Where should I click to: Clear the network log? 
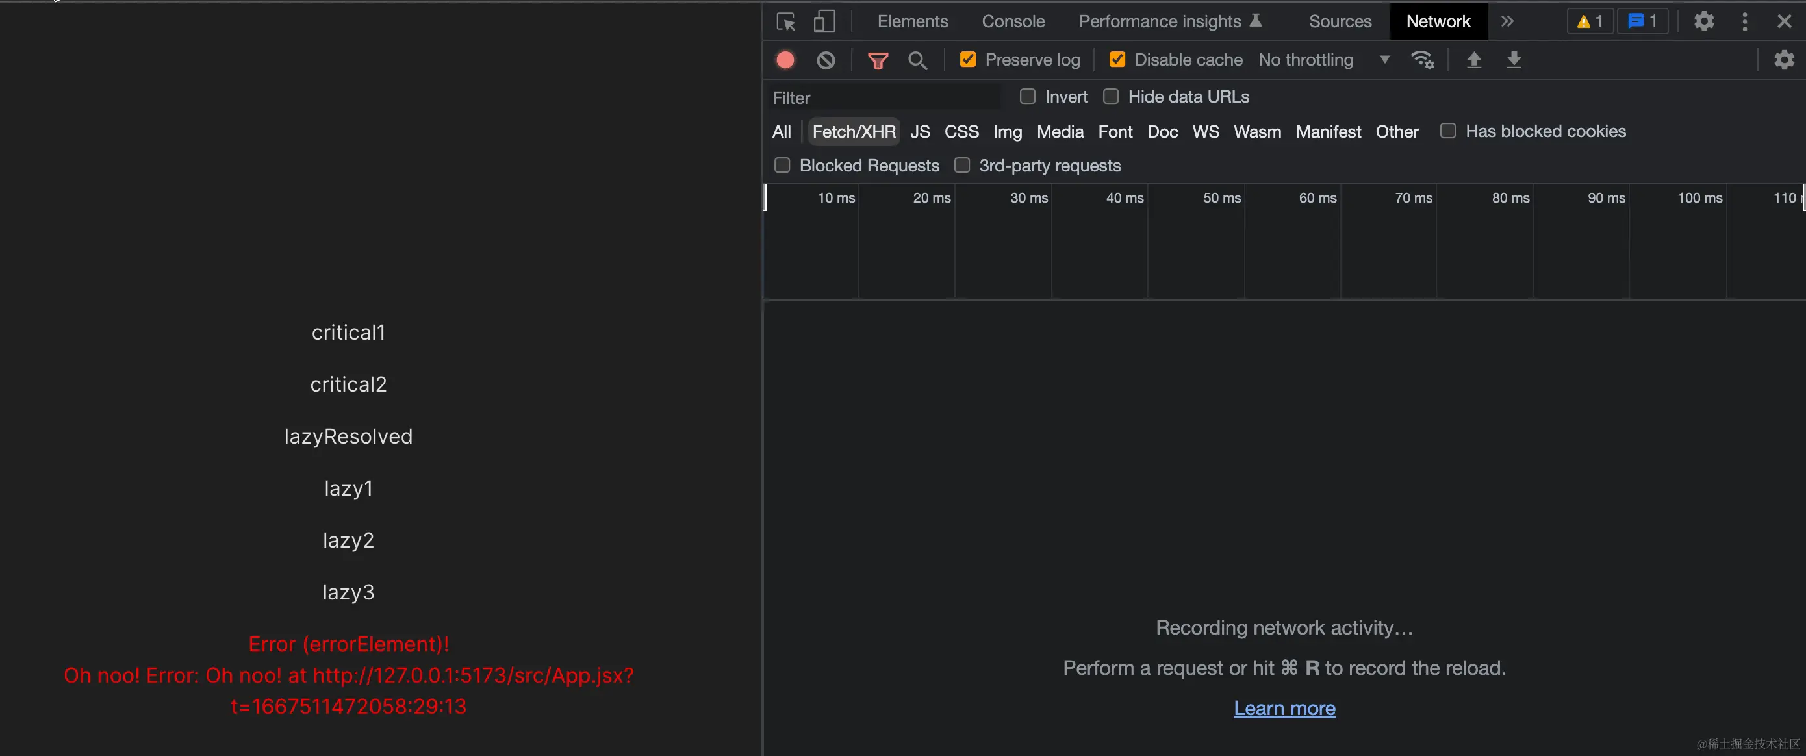825,60
